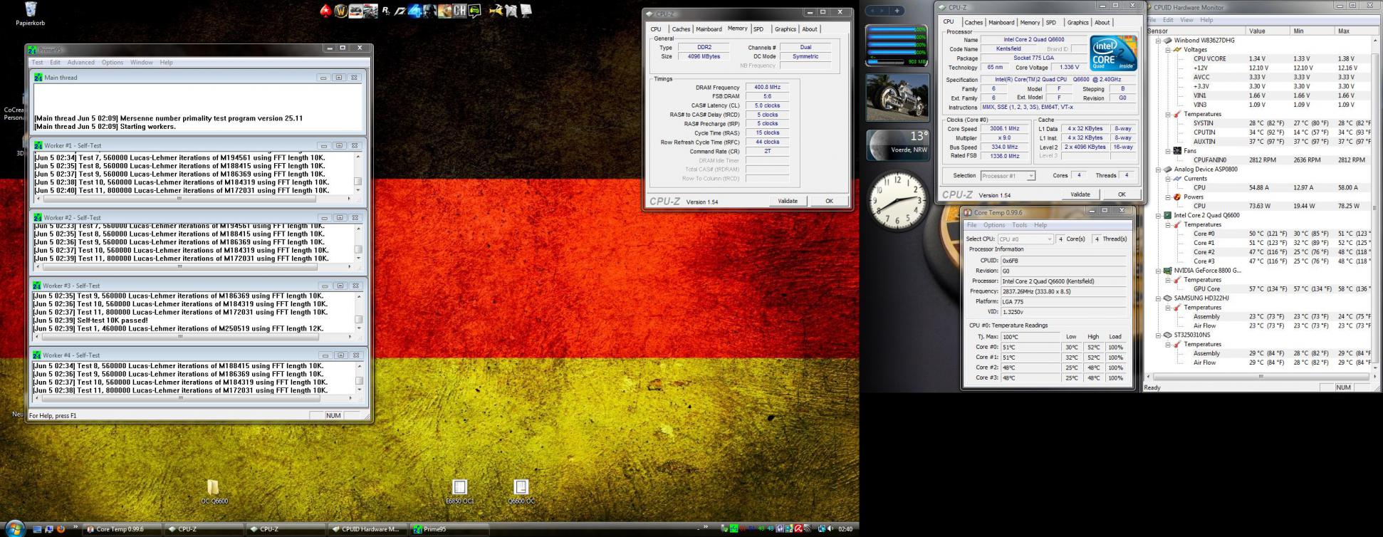The height and width of the screenshot is (537, 1383).
Task: Open Caches tab in the CPU-Z memory window
Action: click(x=681, y=29)
